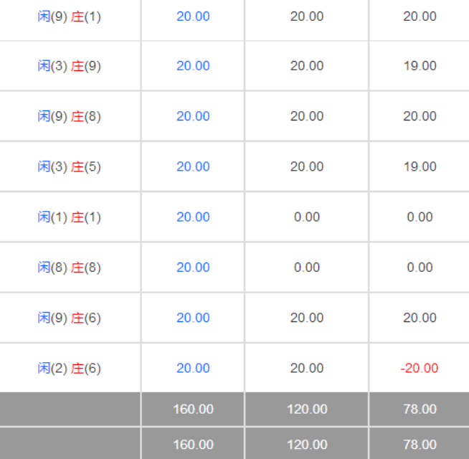Viewport: 469px width, 459px height.
Task: Click blue 20.00 in 闲(8) 庄(8) row
Action: click(x=193, y=268)
